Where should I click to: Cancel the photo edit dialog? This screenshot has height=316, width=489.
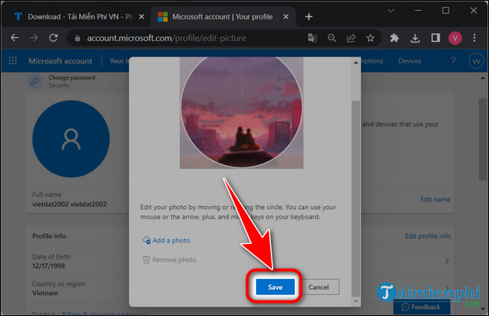pos(318,287)
